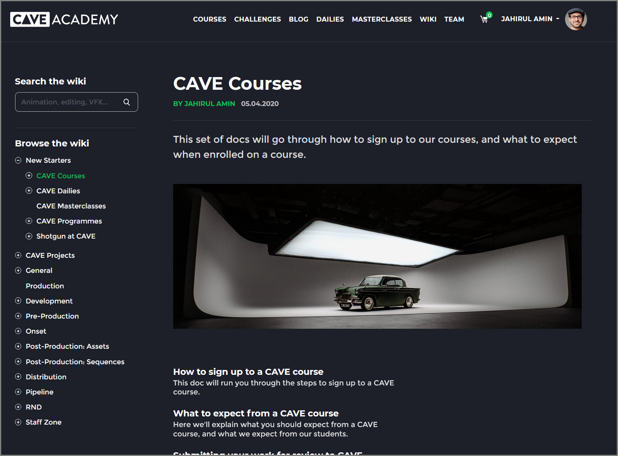The height and width of the screenshot is (456, 618).
Task: Open the General wiki page
Action: click(39, 270)
